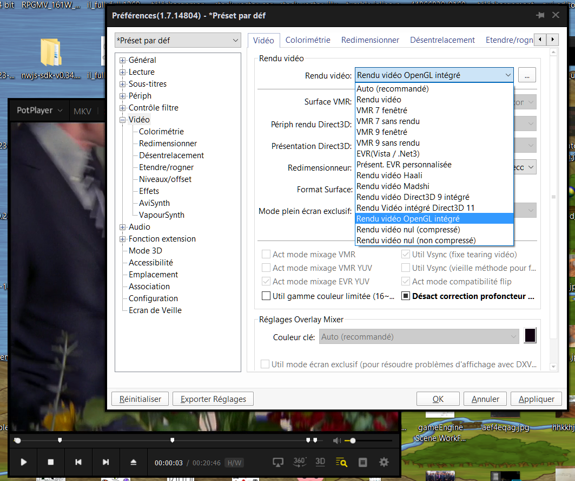
Task: Toggle Util Vsync (fixe tearing vidéo) checkbox
Action: (406, 254)
